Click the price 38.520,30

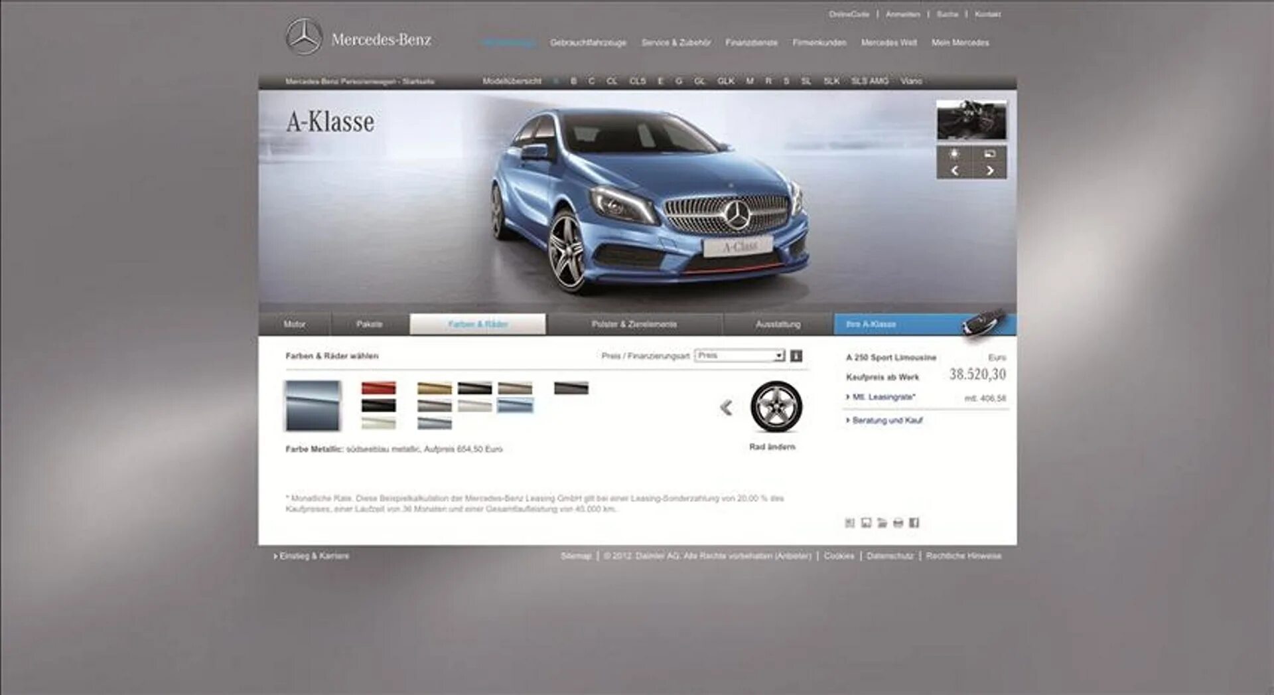(x=977, y=374)
